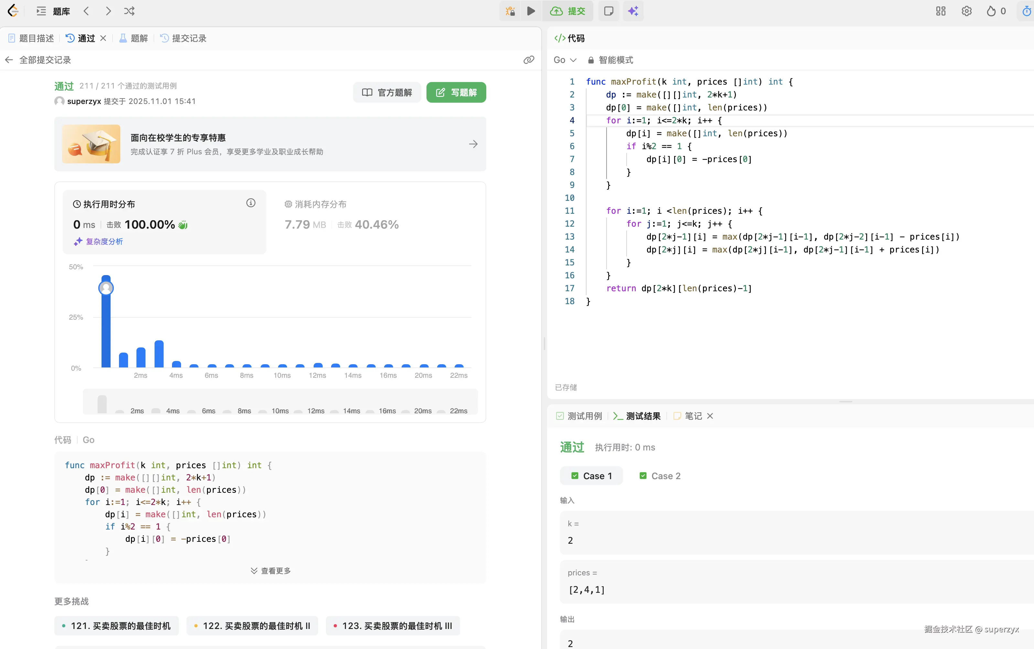
Task: Open problem 121. 买卖股票的最佳时机
Action: 116,626
